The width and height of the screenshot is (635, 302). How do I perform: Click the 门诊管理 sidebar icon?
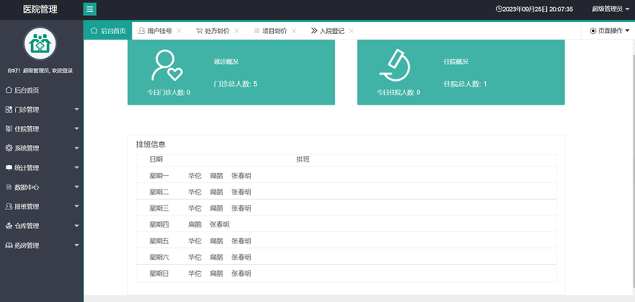point(9,109)
